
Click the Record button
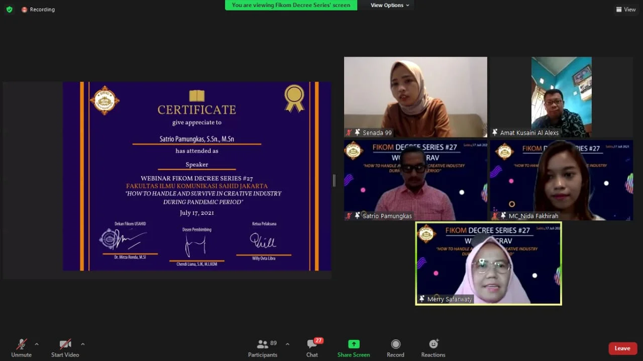(x=395, y=348)
